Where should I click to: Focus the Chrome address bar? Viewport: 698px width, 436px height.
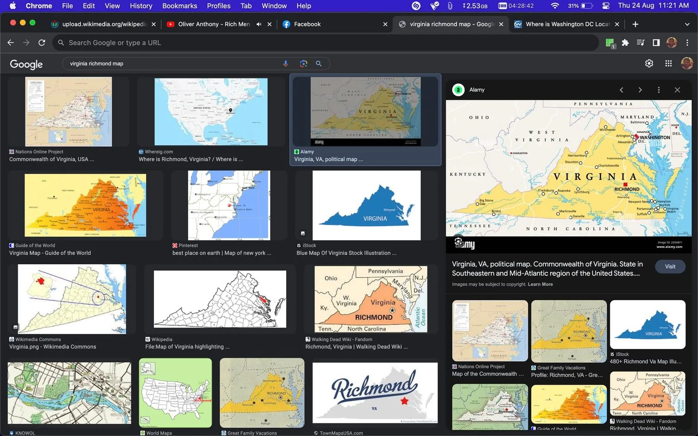[x=325, y=43]
